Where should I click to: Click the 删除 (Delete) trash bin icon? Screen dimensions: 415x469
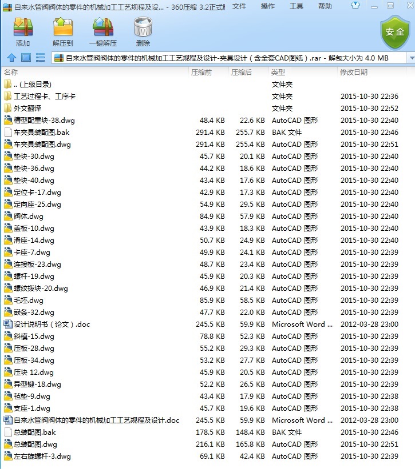pos(143,32)
